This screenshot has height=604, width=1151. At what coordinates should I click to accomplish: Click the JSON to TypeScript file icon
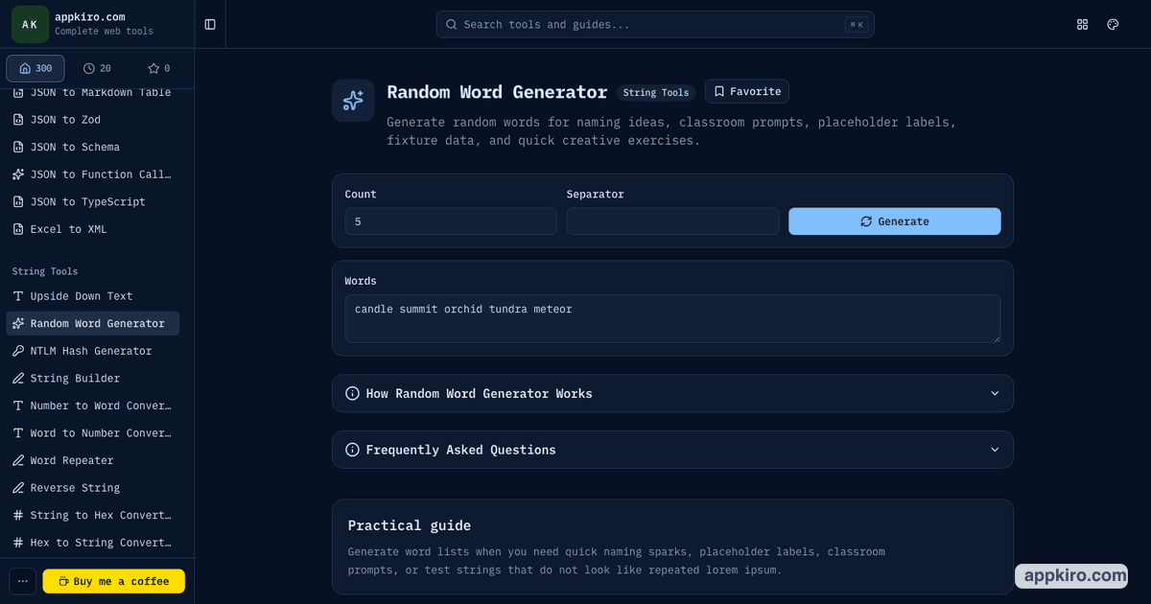pos(18,202)
